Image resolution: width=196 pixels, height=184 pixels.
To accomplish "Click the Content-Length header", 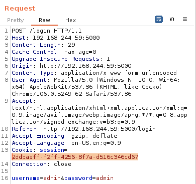I will [x=36, y=45].
